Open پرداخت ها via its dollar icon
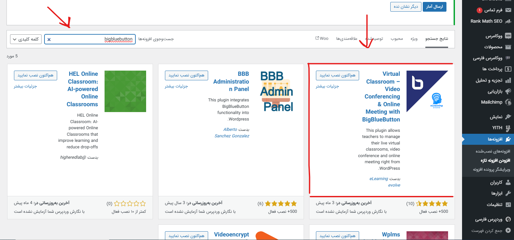Image resolution: width=514 pixels, height=240 pixels. pyautogui.click(x=508, y=69)
